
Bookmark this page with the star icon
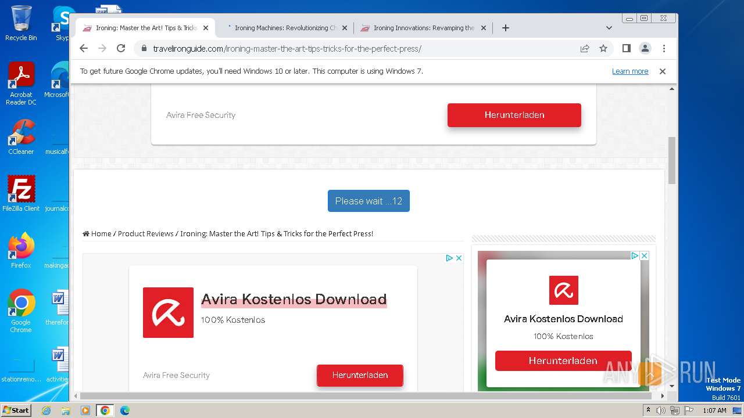(603, 49)
